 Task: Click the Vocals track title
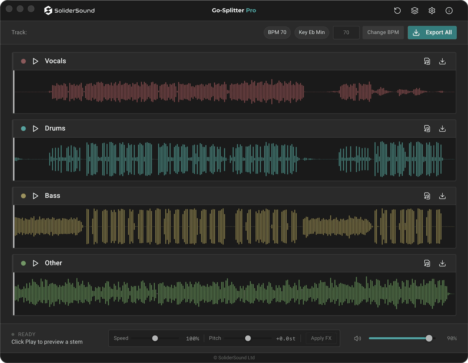click(55, 61)
